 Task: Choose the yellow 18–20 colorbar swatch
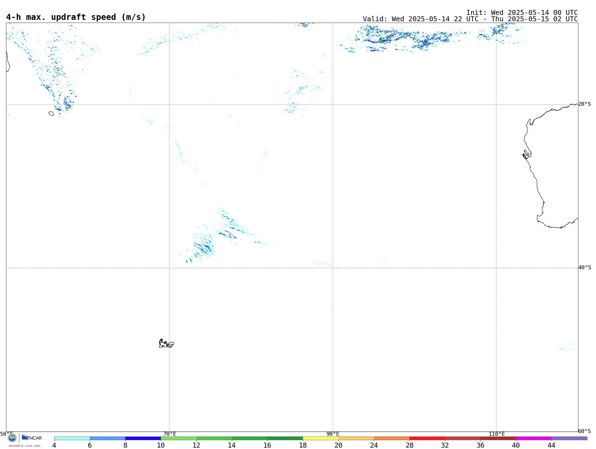321,439
